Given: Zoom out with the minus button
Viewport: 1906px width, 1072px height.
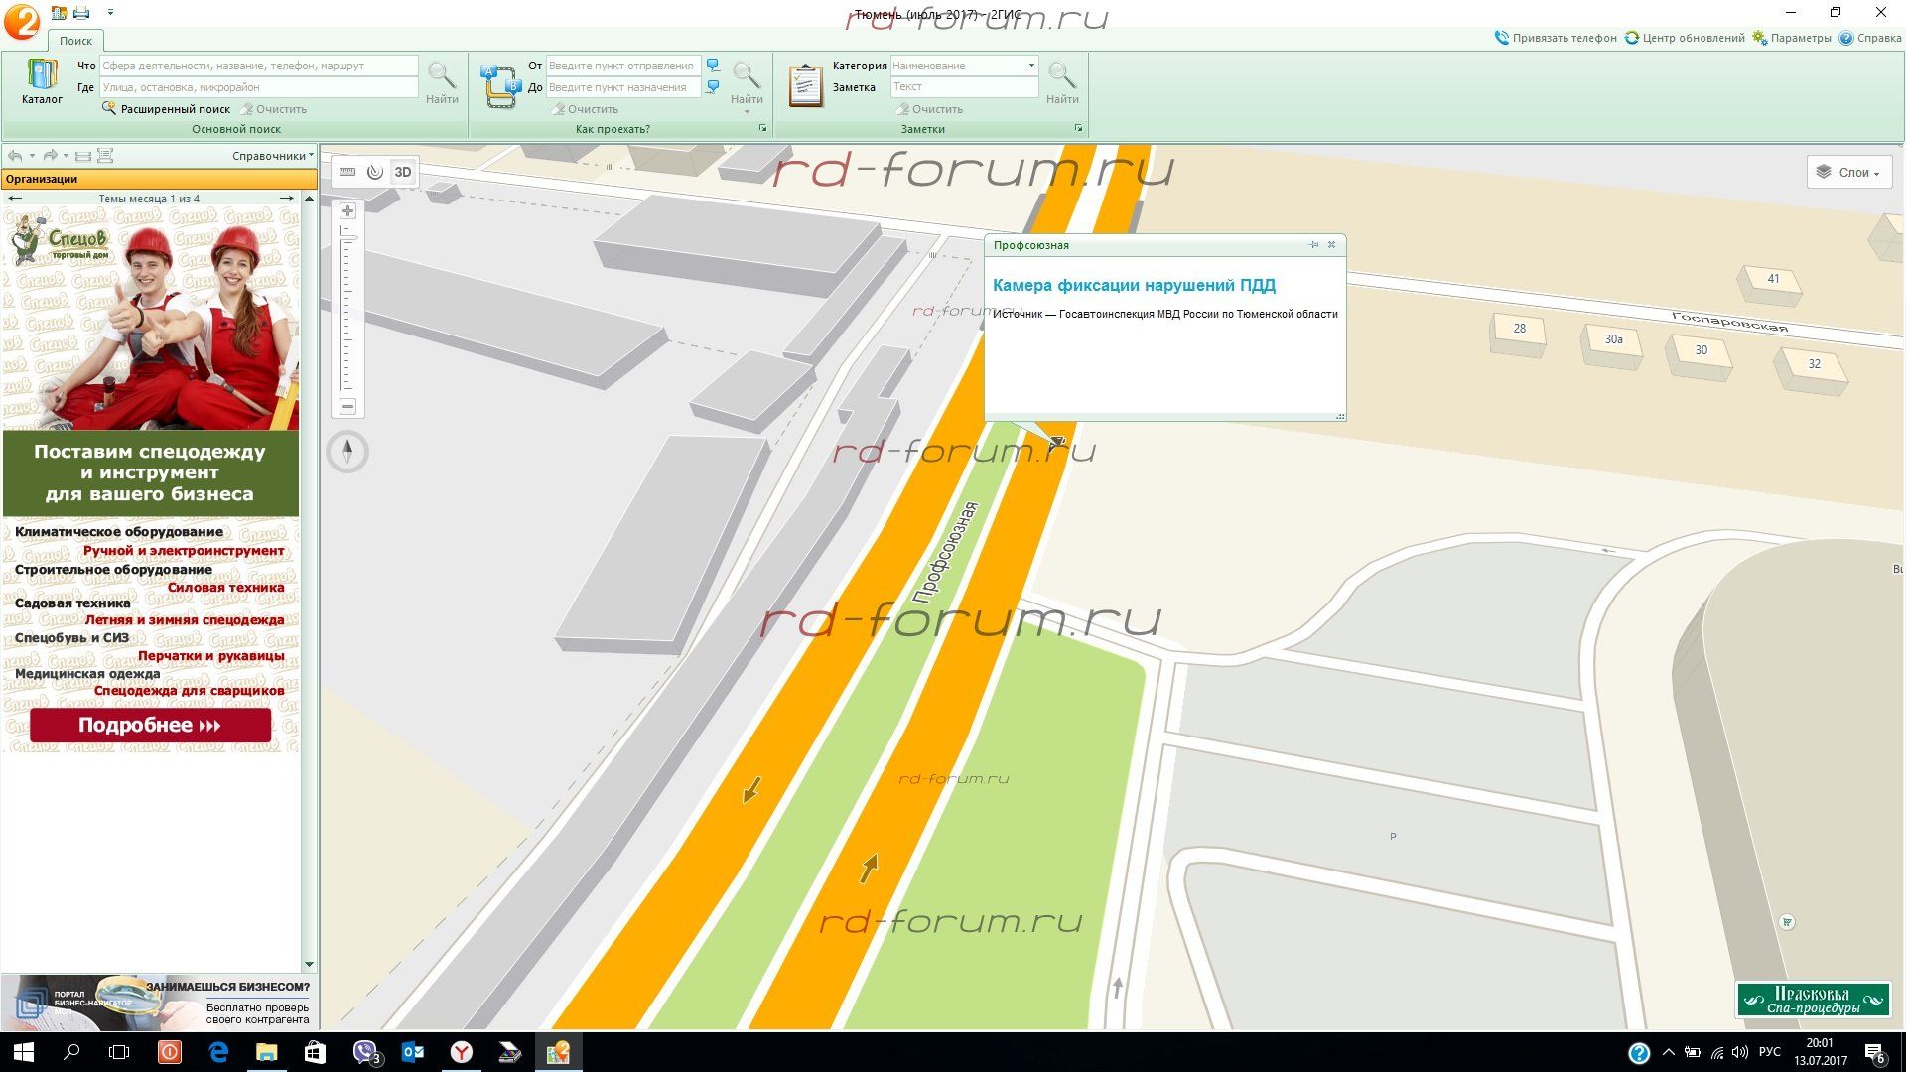Looking at the screenshot, I should click(347, 406).
